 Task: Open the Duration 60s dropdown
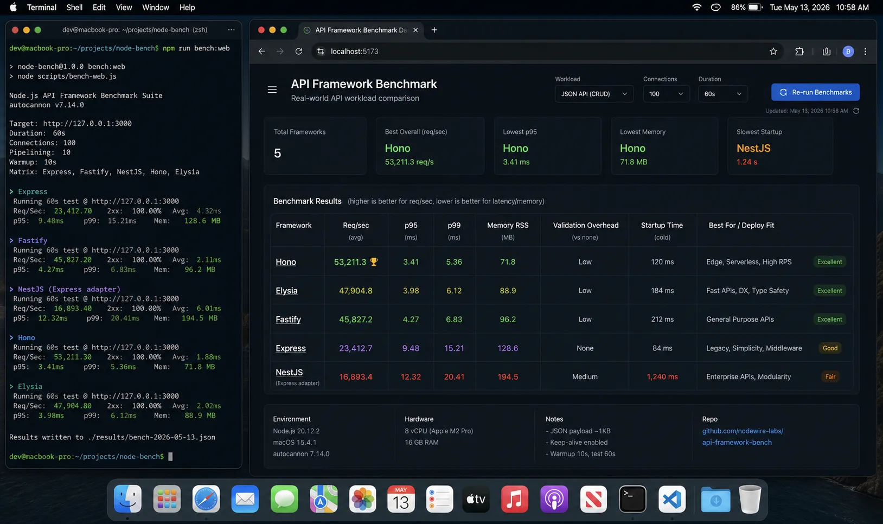[723, 94]
